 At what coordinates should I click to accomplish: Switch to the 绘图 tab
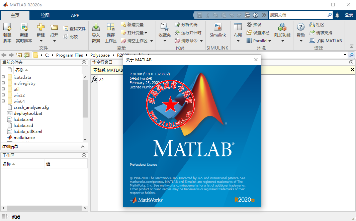coord(45,15)
